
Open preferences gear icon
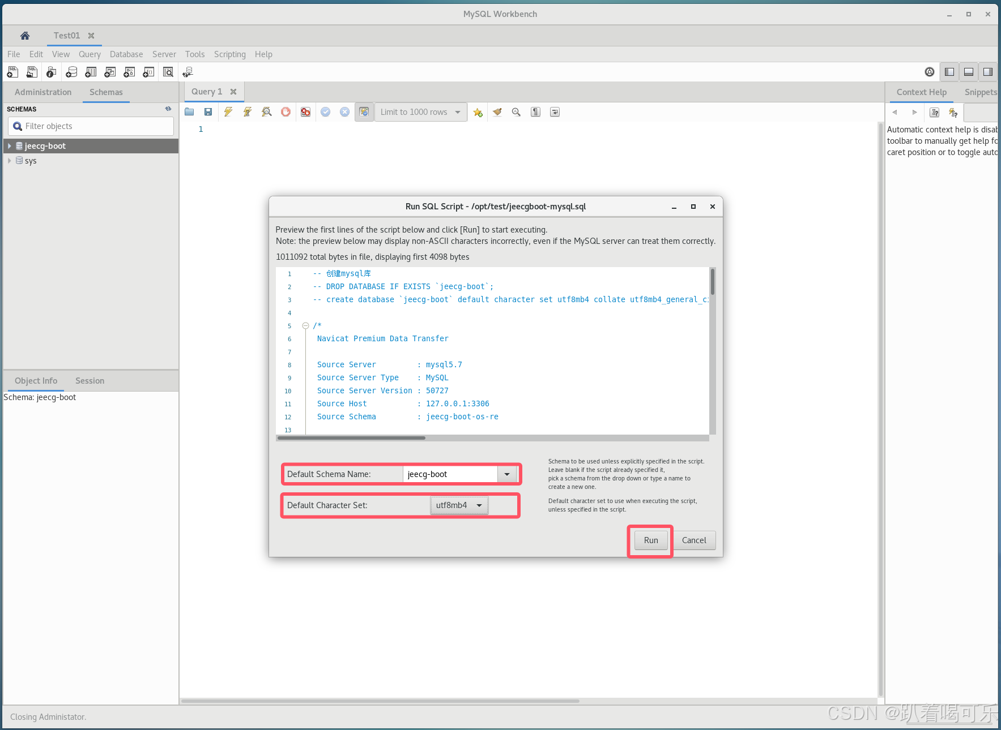(930, 72)
